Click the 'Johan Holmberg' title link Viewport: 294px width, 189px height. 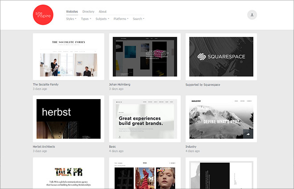120,84
